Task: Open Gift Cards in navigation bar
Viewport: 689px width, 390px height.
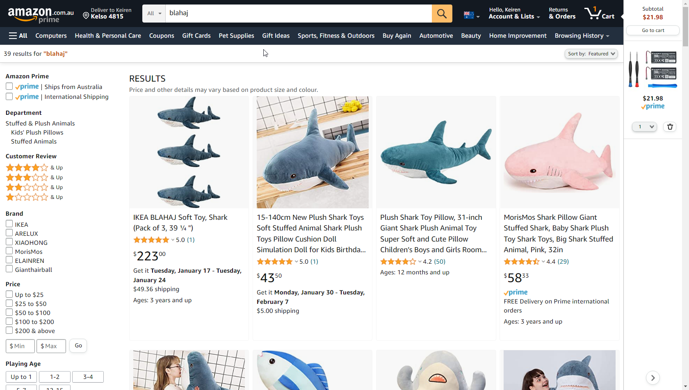Action: pyautogui.click(x=196, y=36)
